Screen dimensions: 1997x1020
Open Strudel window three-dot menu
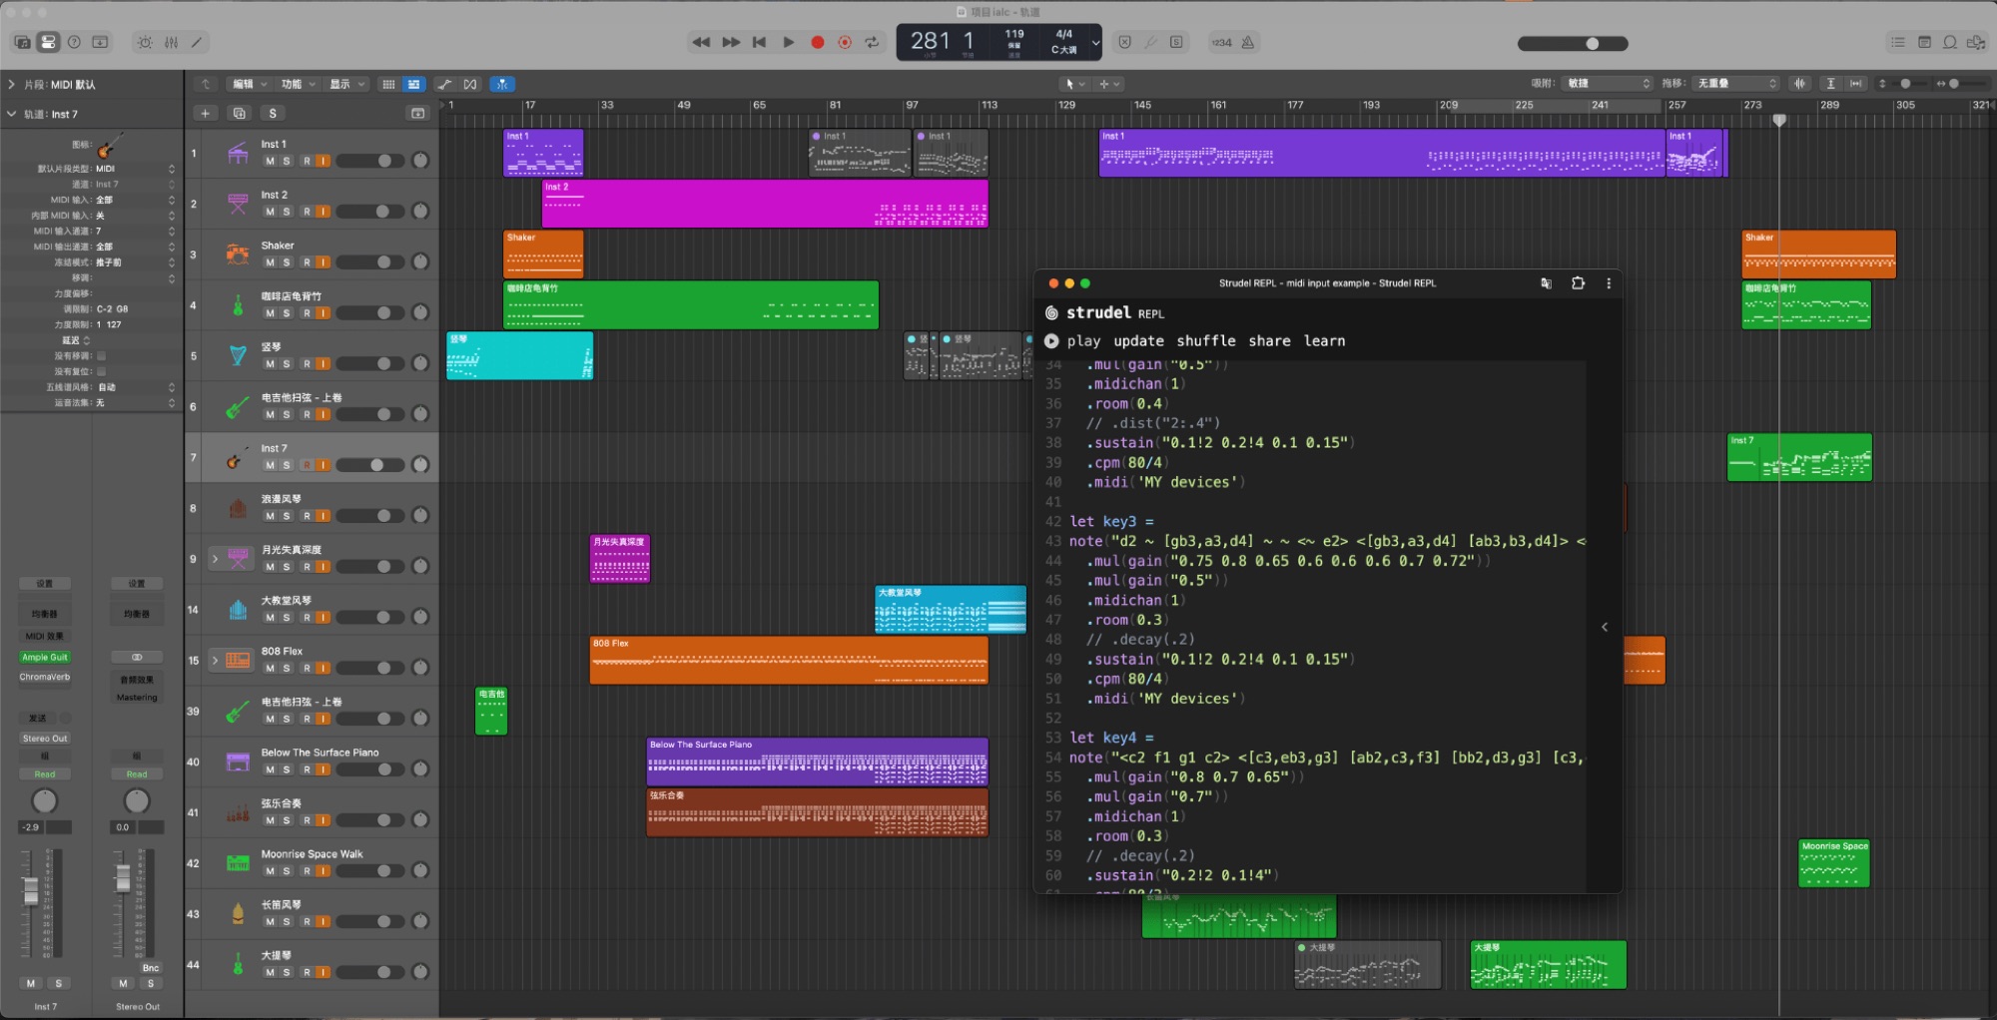click(x=1609, y=283)
